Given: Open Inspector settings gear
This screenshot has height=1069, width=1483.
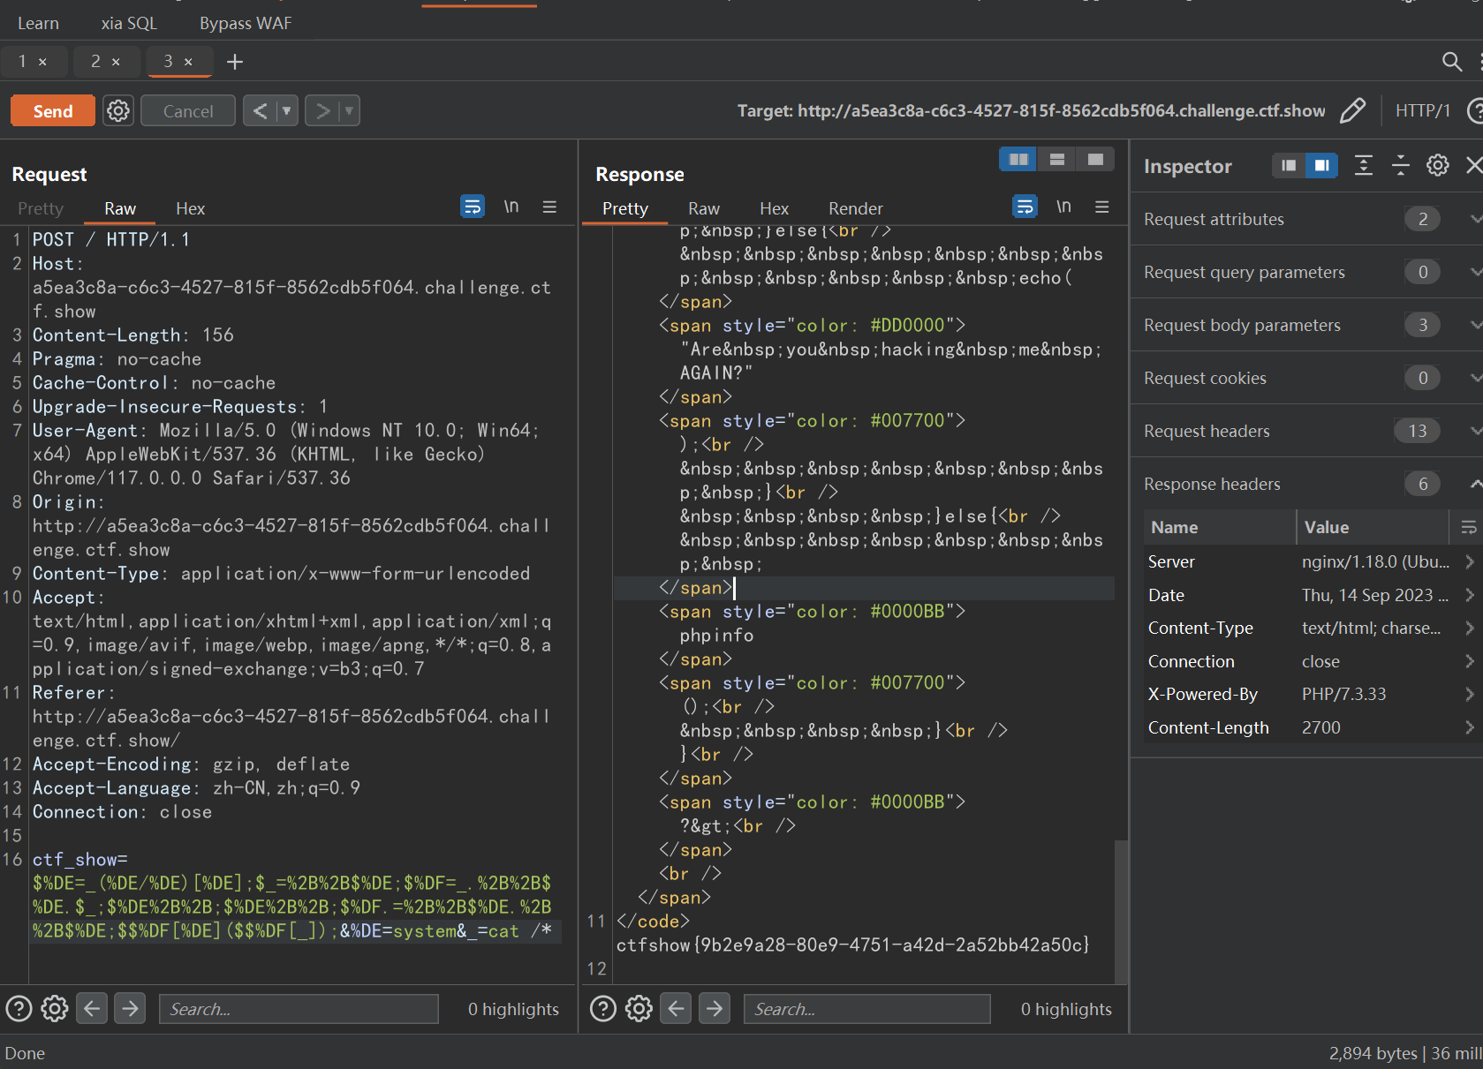Looking at the screenshot, I should pos(1438,165).
